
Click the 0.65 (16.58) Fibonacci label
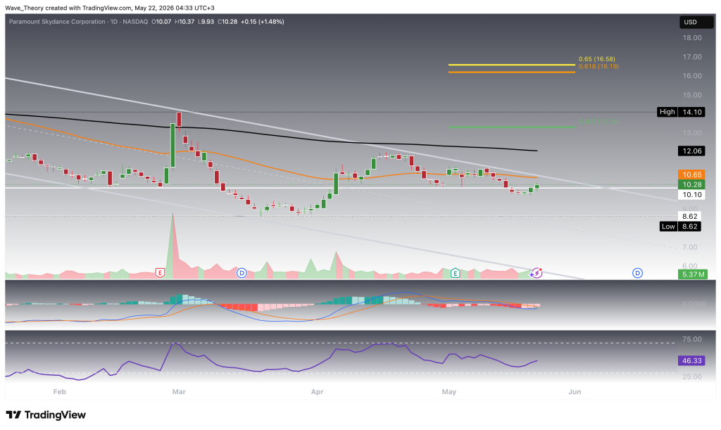pos(597,59)
